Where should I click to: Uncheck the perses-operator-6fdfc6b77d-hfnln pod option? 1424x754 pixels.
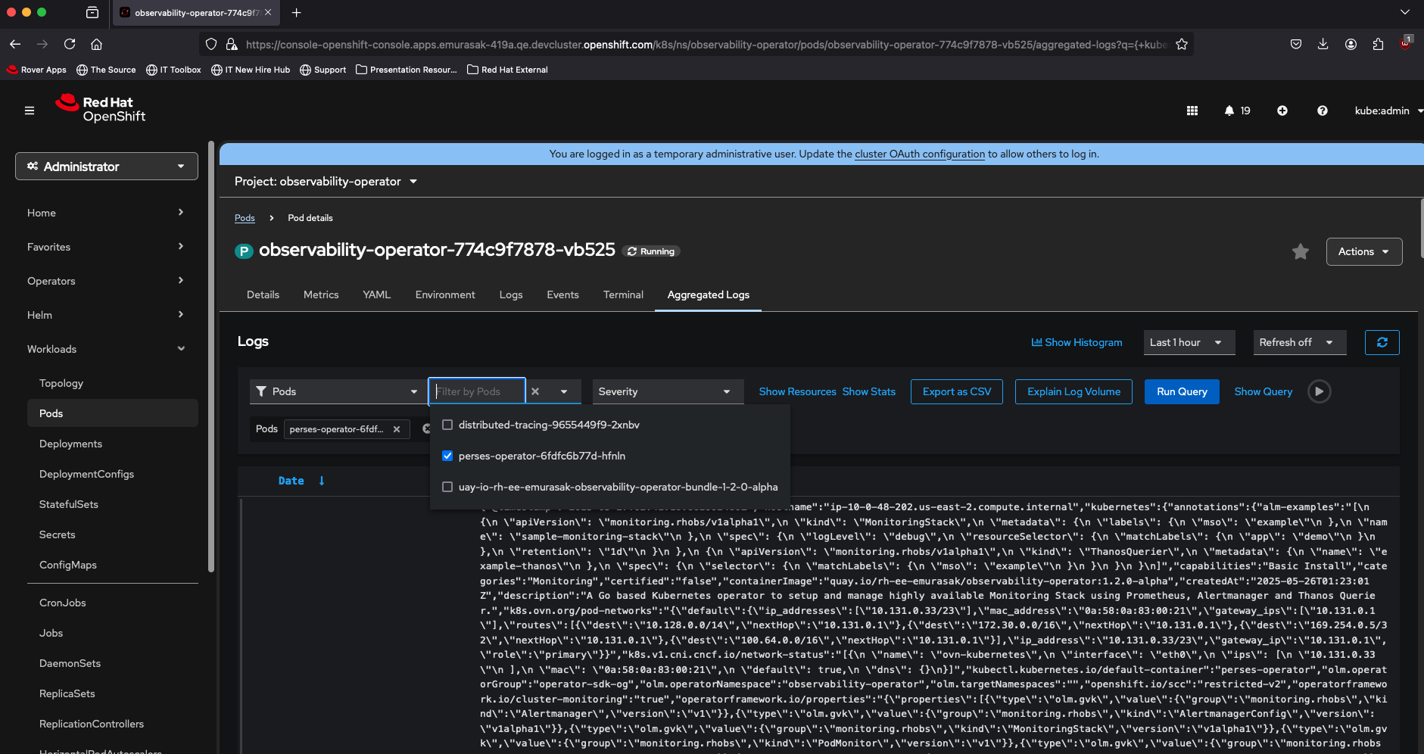(x=447, y=456)
